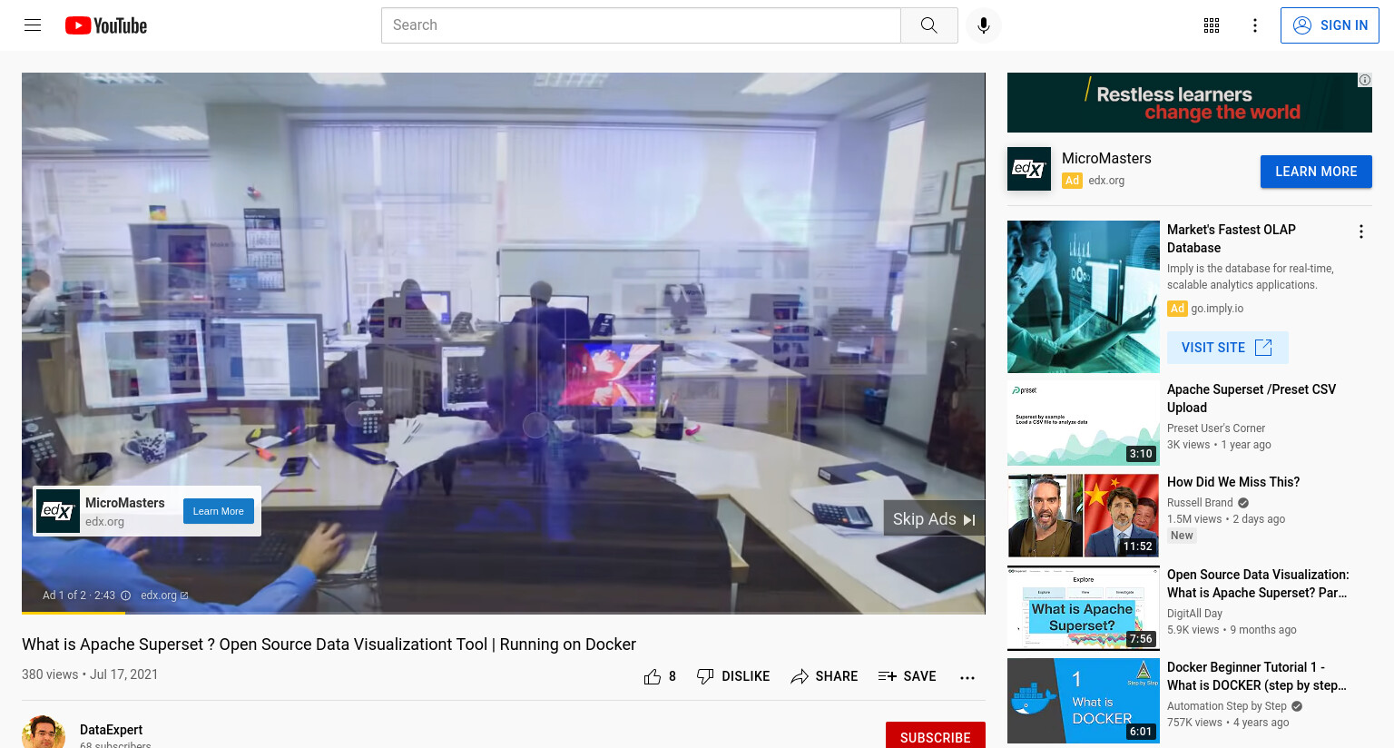Play Apache Superset /Preset CSV Upload thumbnail
Image resolution: width=1394 pixels, height=748 pixels.
[1084, 423]
